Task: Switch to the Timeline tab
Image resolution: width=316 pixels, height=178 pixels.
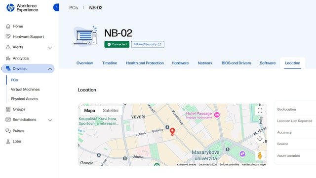Action: pos(110,63)
